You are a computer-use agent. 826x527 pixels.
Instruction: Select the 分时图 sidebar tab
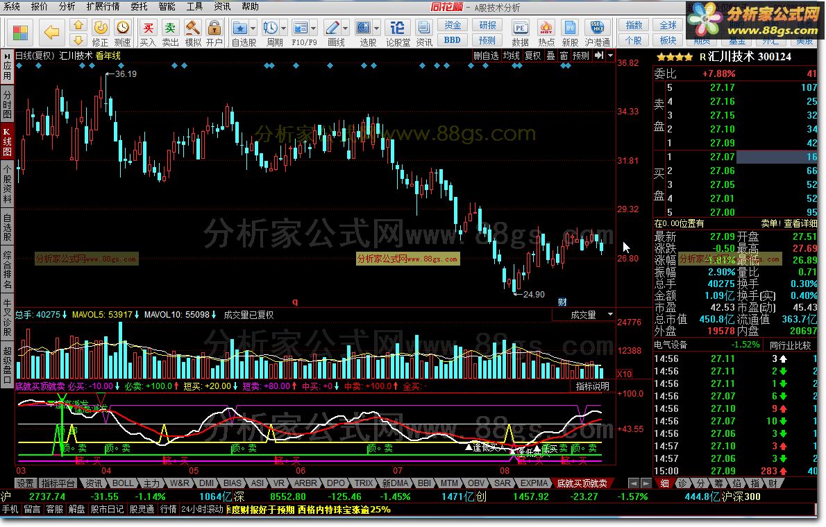(x=7, y=104)
